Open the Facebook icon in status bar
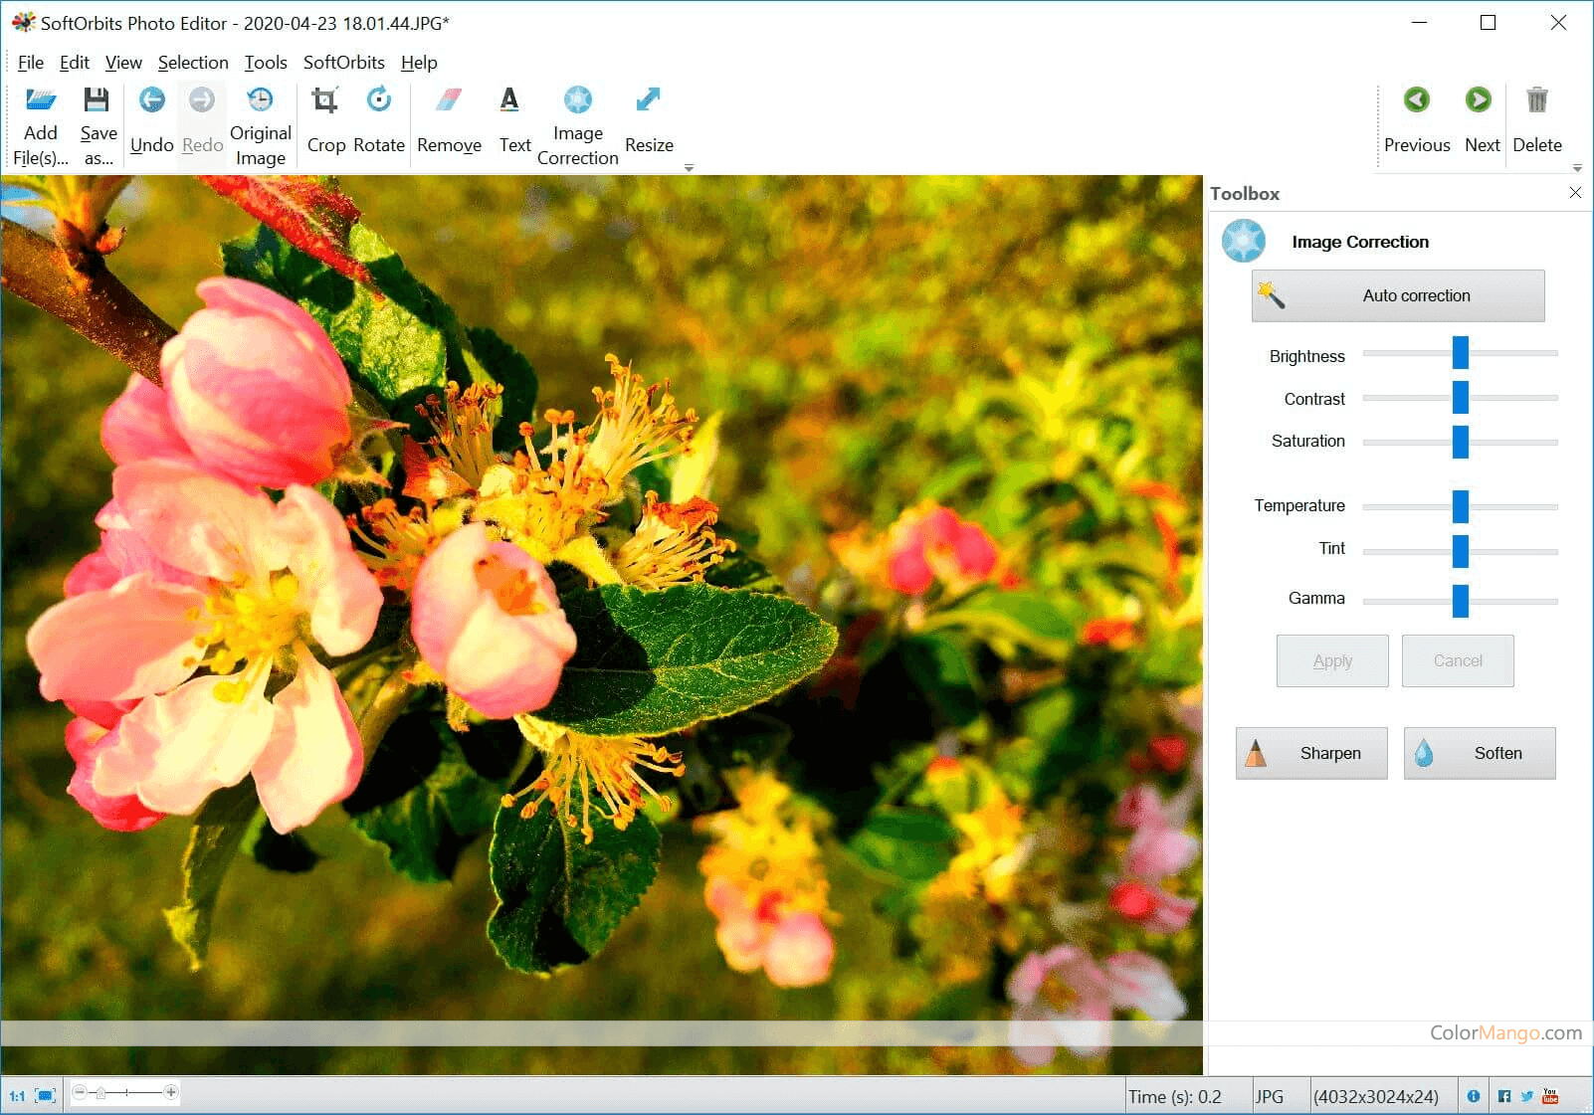 coord(1504,1096)
